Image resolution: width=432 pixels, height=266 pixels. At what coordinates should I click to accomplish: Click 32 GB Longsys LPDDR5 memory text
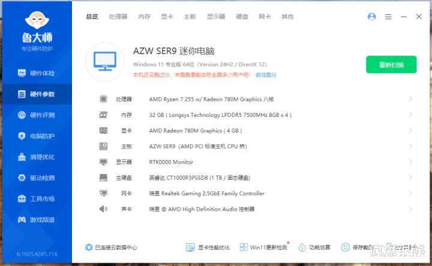pos(220,114)
